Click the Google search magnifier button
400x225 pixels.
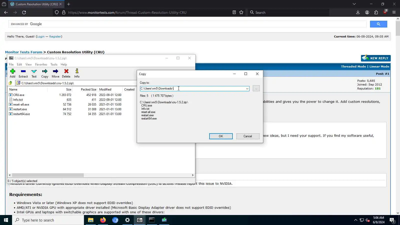coord(378,24)
